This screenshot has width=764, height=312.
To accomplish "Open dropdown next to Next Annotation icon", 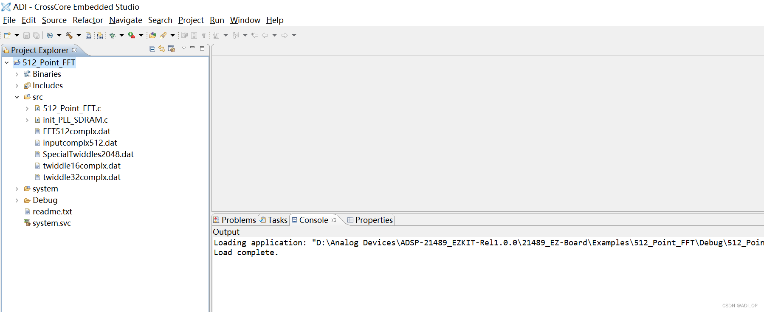I will 226,35.
